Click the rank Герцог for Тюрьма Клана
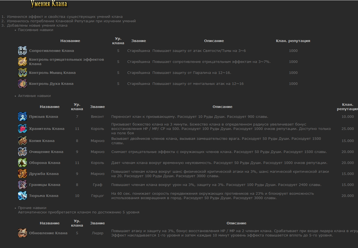 point(97,196)
